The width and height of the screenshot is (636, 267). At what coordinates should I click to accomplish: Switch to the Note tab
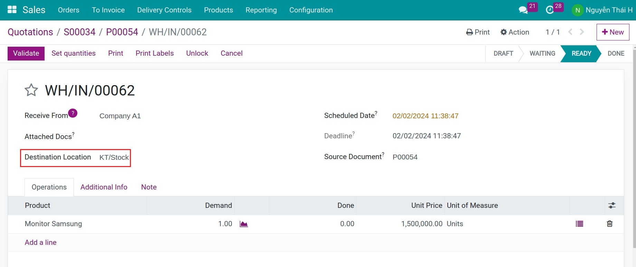(x=149, y=187)
